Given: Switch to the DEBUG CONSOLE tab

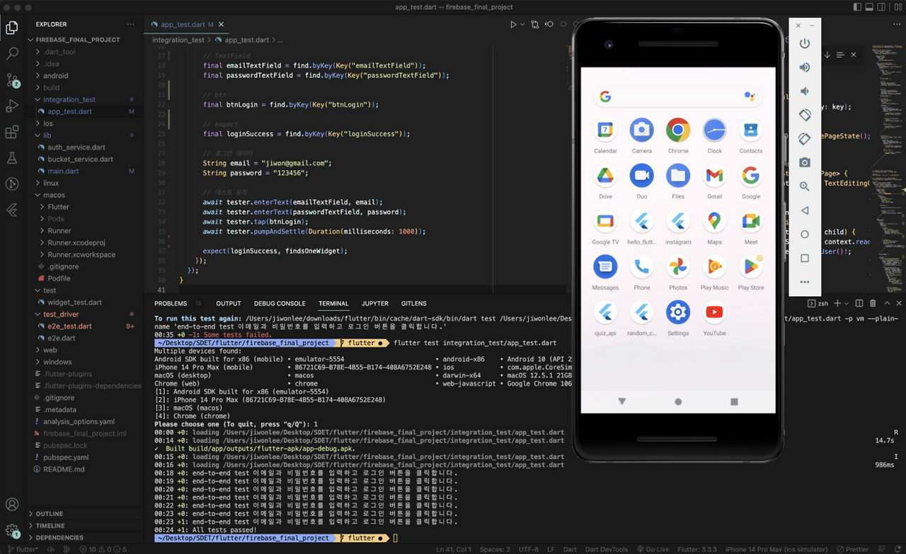Looking at the screenshot, I should 280,303.
